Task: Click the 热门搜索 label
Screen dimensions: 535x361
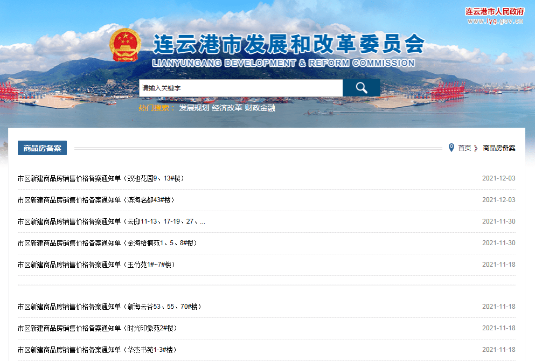Action: pyautogui.click(x=156, y=108)
